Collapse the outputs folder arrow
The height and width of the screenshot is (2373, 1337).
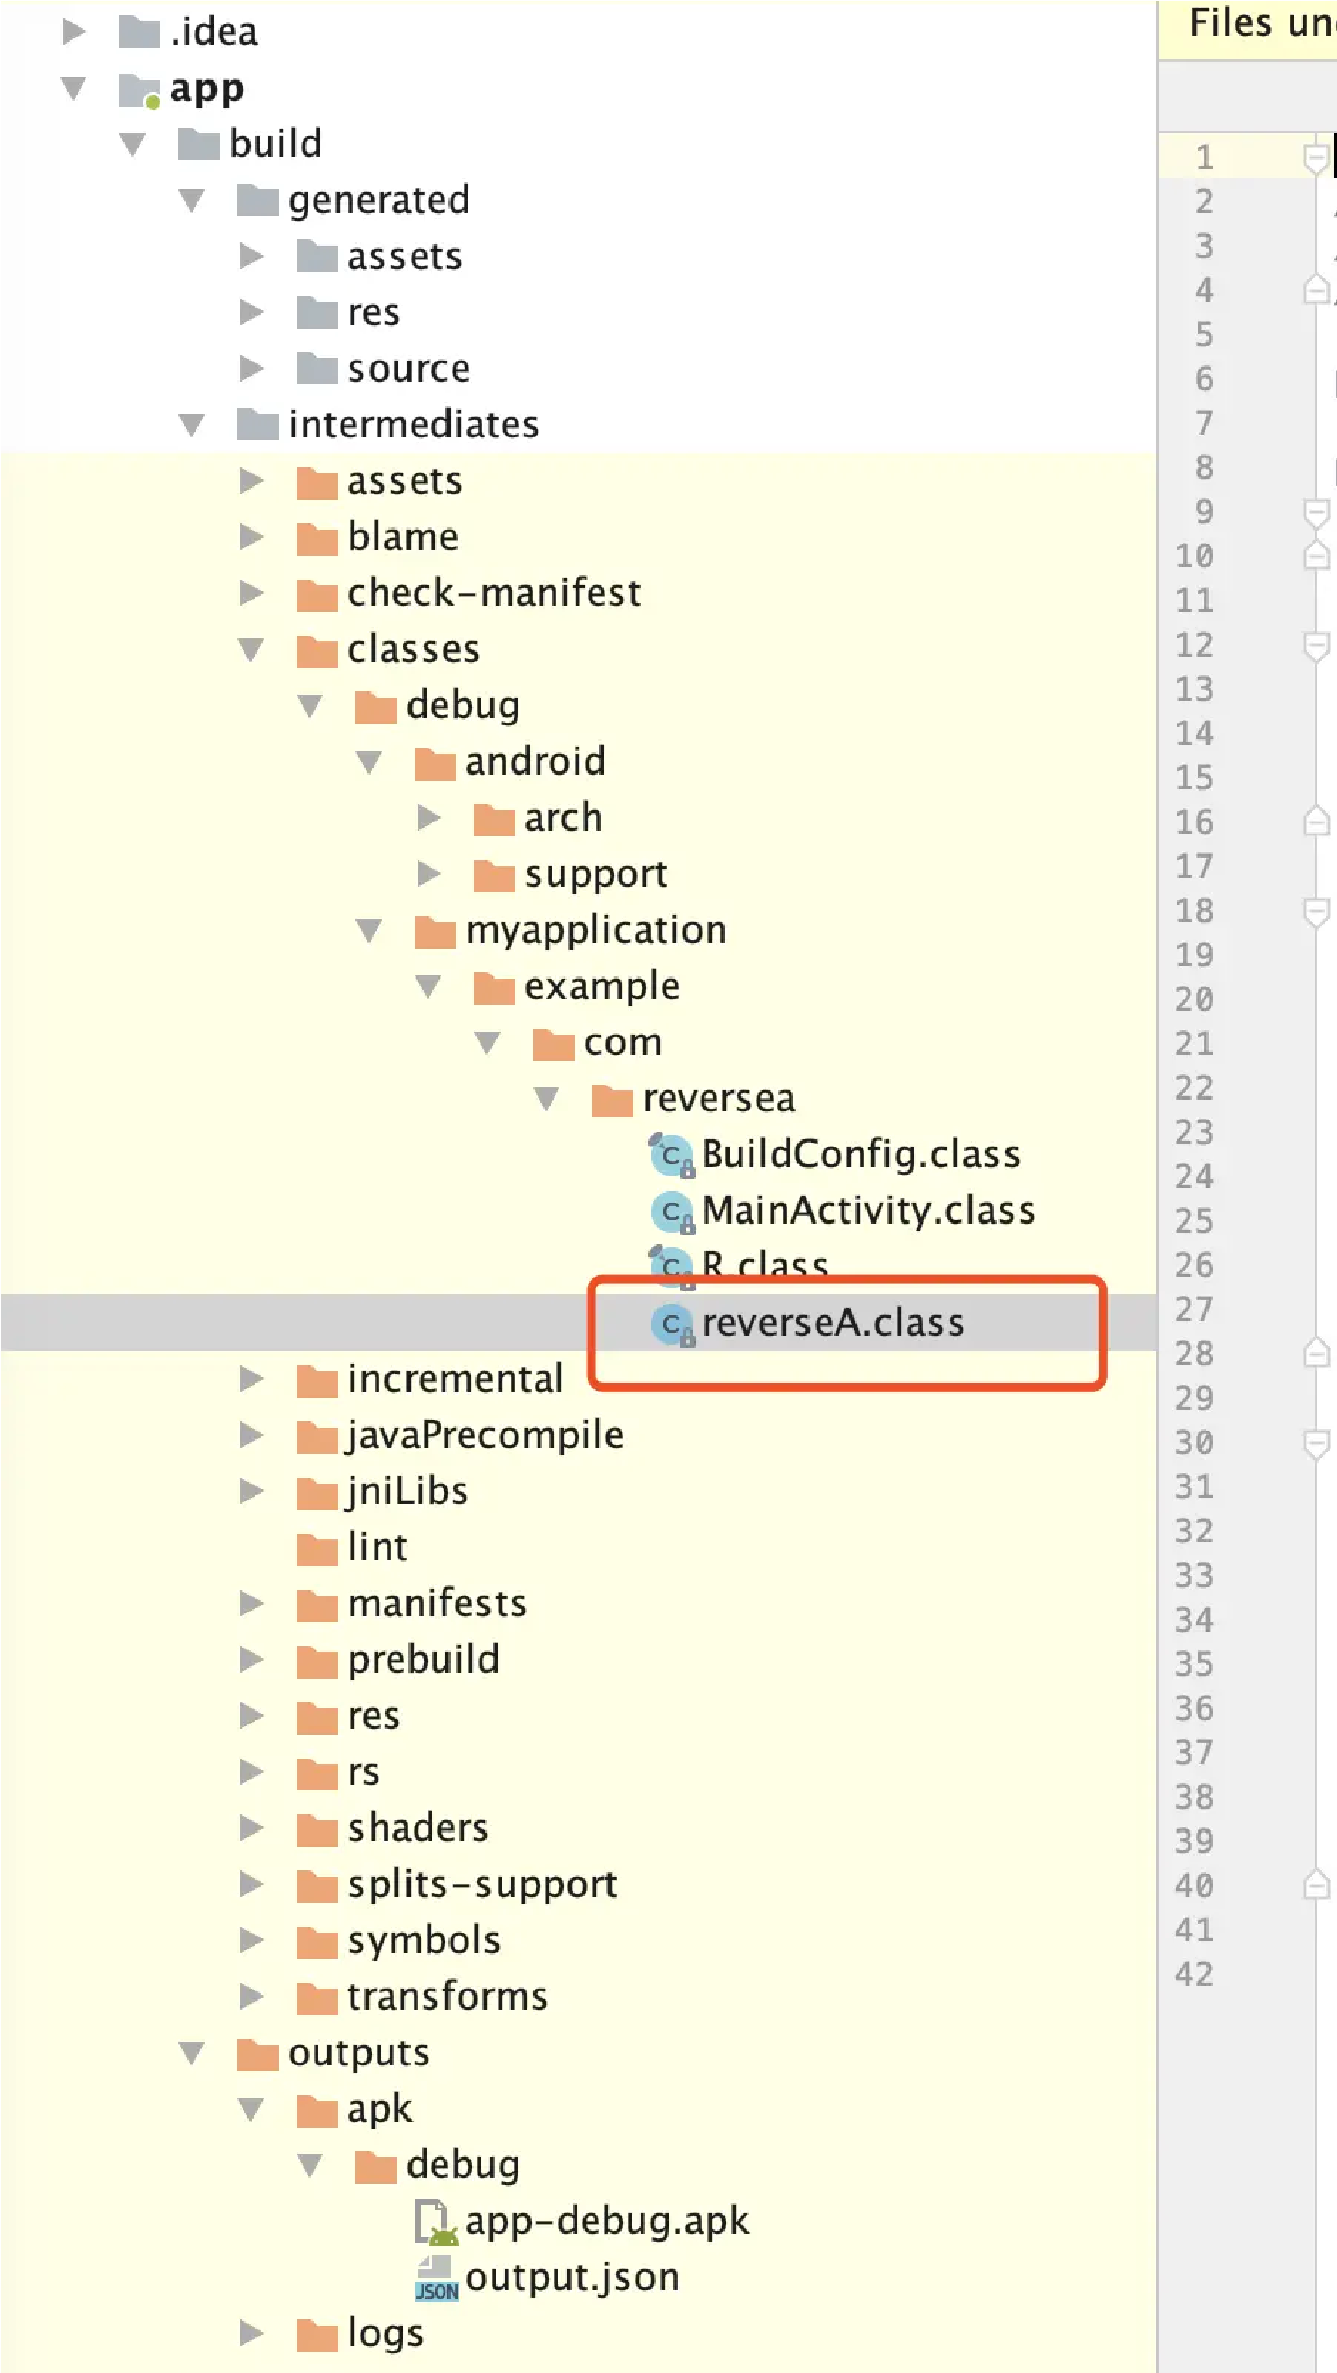pos(192,2052)
